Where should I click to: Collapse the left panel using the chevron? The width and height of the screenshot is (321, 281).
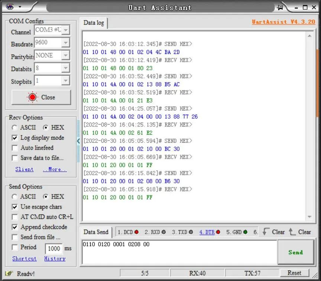point(78,141)
